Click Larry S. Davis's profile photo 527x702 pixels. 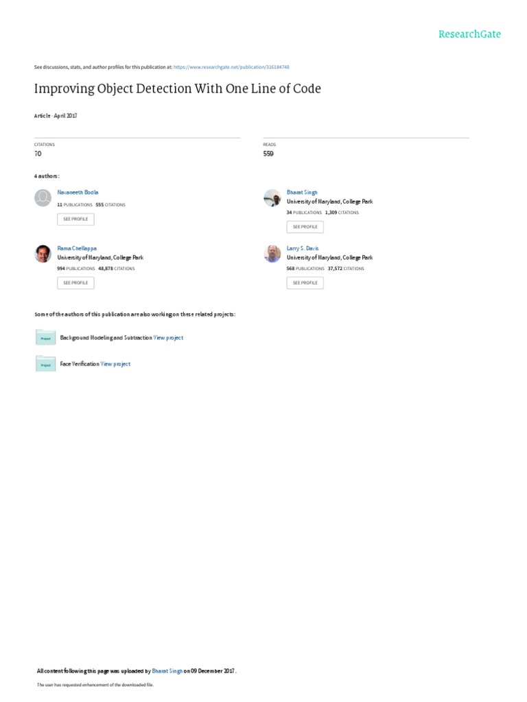pos(272,254)
